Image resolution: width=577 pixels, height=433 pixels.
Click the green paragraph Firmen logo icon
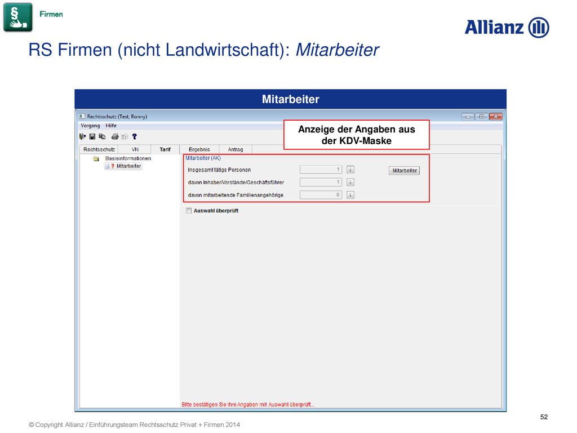(x=17, y=17)
